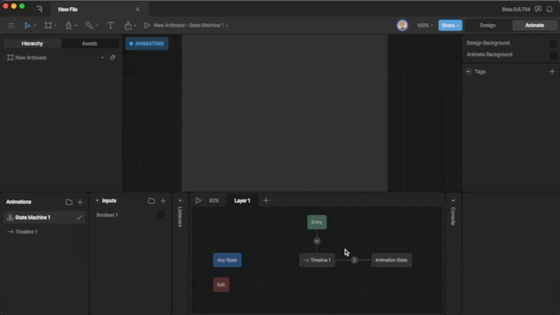
Task: Open the notifications bell
Action: coord(549,9)
